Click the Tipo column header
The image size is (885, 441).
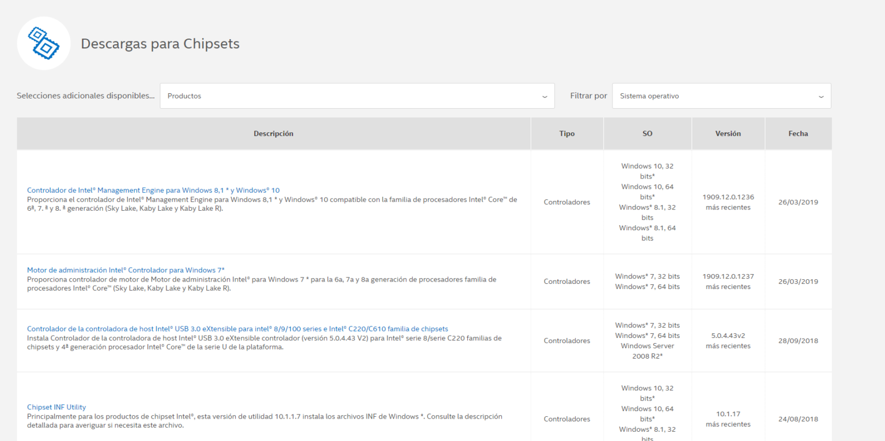click(x=567, y=134)
